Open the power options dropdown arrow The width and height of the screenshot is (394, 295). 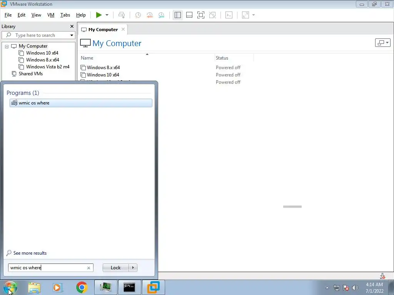tap(107, 15)
